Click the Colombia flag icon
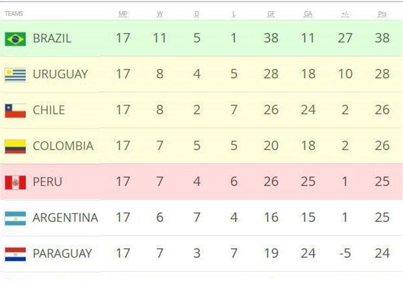 (15, 146)
